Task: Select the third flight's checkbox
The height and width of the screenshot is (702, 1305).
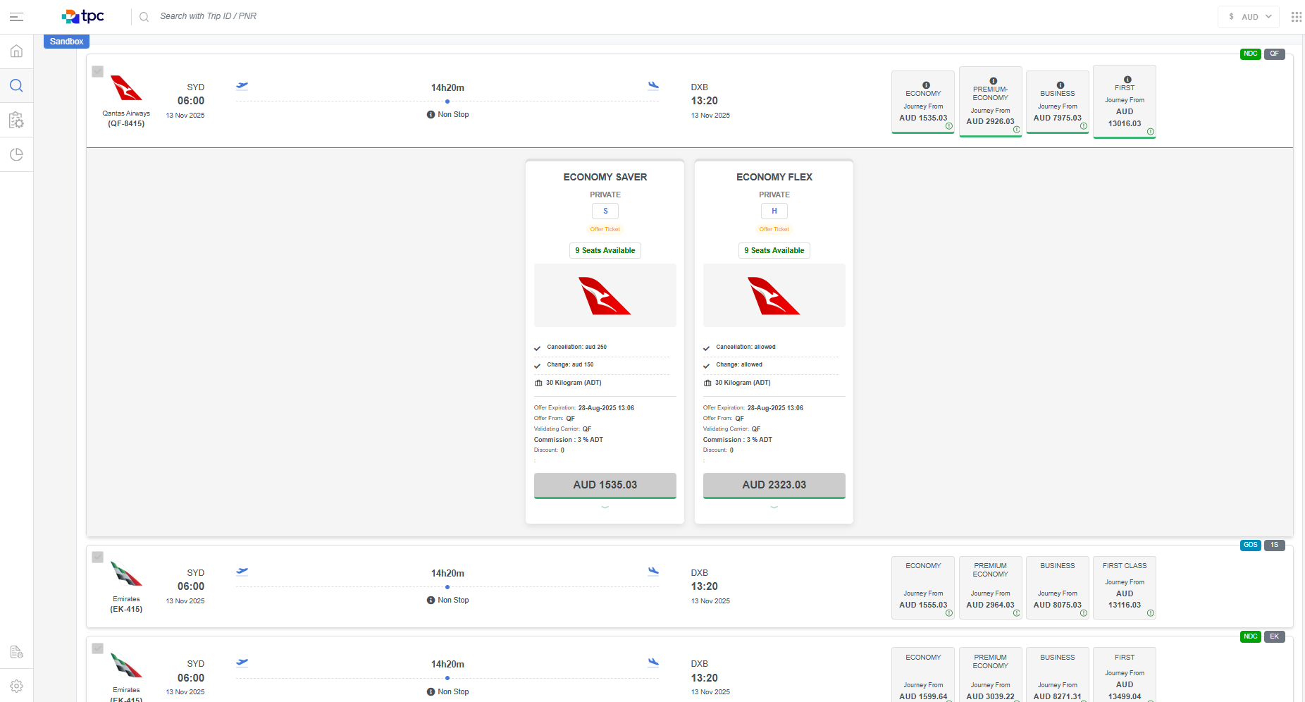Action: click(x=98, y=648)
